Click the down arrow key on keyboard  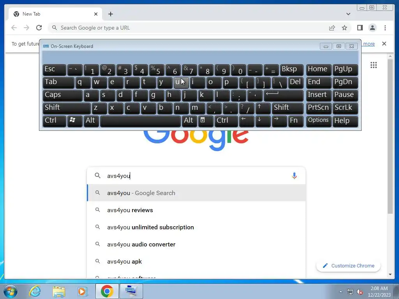click(263, 121)
